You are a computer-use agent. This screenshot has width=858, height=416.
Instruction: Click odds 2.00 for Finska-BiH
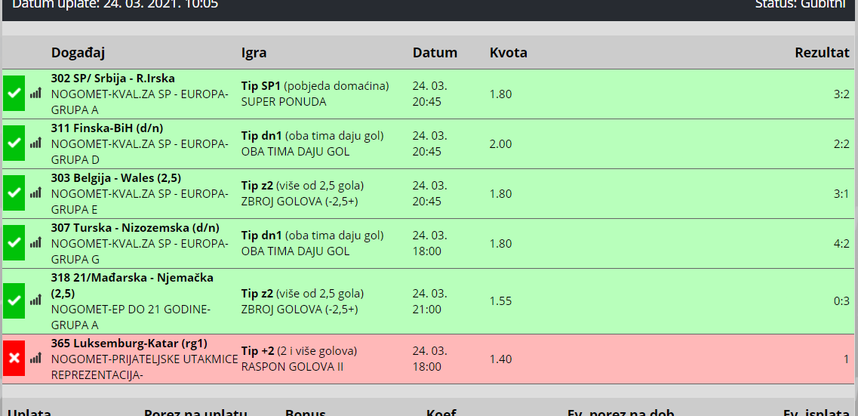[x=500, y=144]
